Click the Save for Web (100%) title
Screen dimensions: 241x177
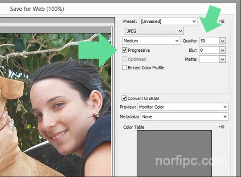click(x=37, y=9)
